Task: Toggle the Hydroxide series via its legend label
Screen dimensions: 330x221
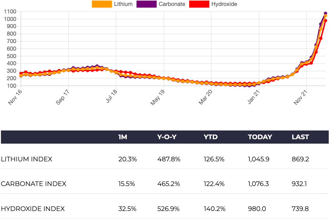Action: pyautogui.click(x=224, y=4)
